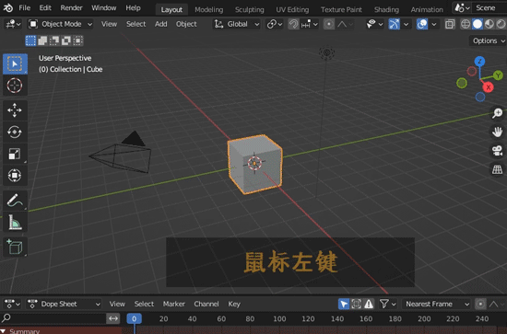Switch to the Sculpting workspace tab
507x334 pixels.
click(x=249, y=10)
